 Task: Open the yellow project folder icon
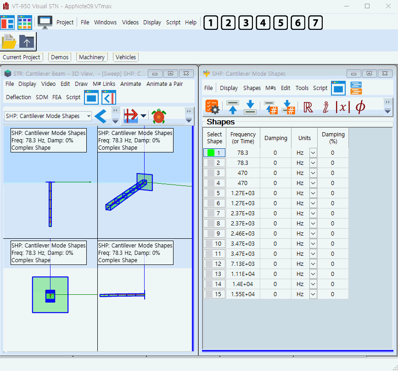tap(9, 41)
